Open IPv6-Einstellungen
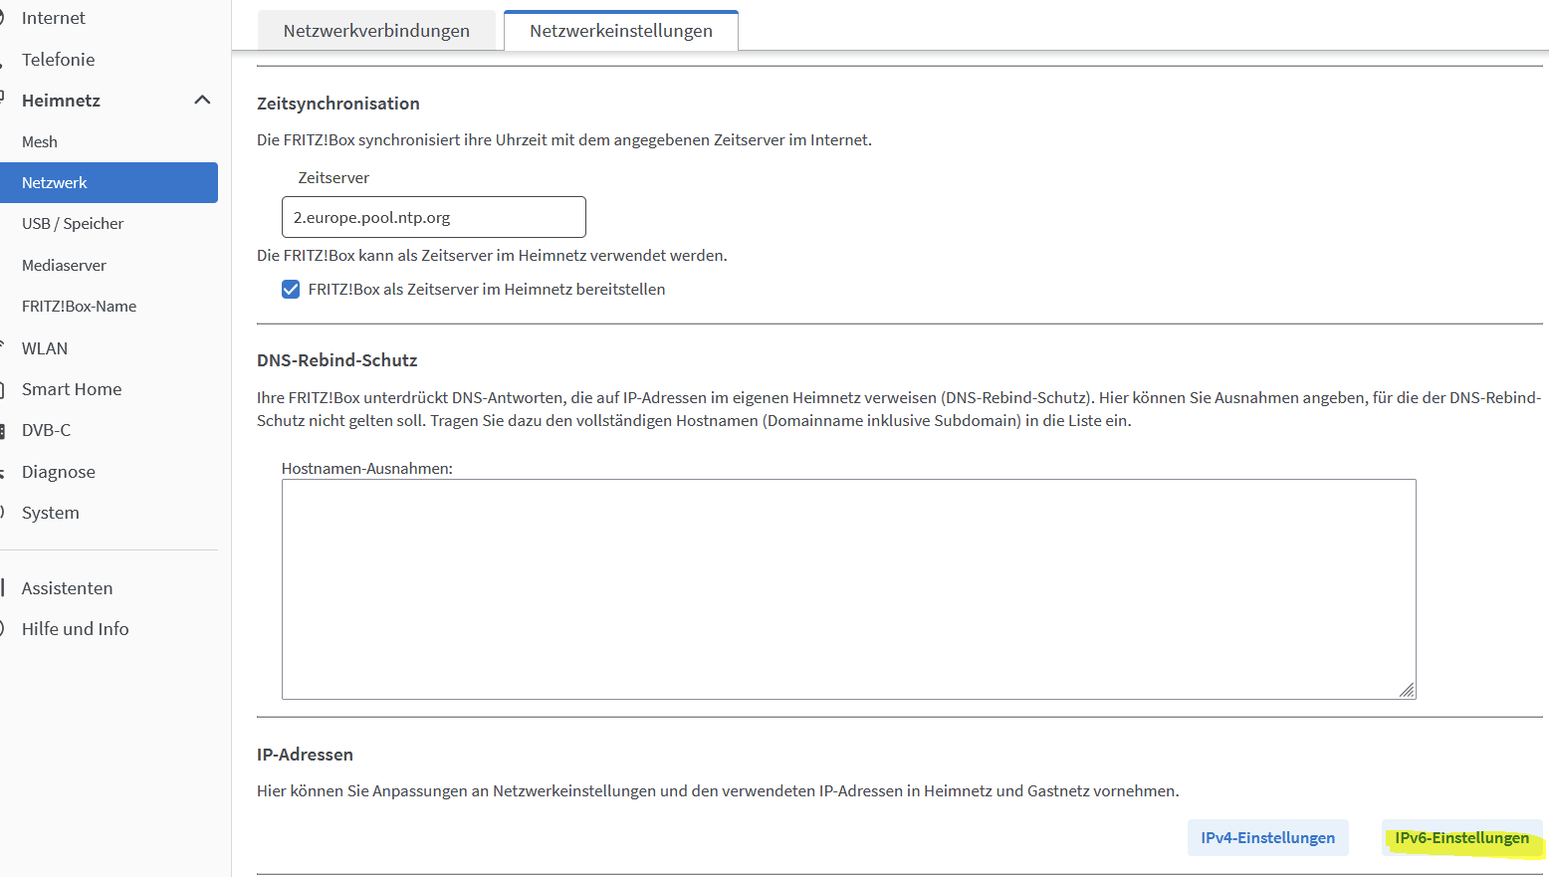This screenshot has height=877, width=1549. pyautogui.click(x=1461, y=838)
